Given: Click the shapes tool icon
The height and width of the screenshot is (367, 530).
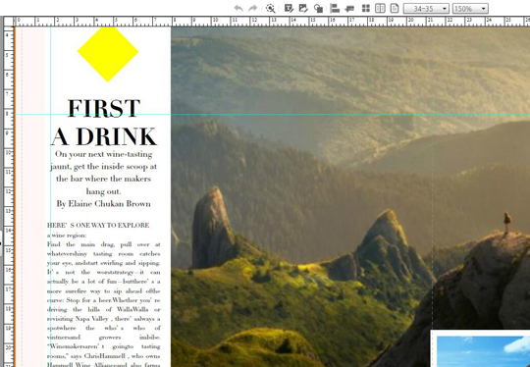Looking at the screenshot, I should click(x=318, y=8).
